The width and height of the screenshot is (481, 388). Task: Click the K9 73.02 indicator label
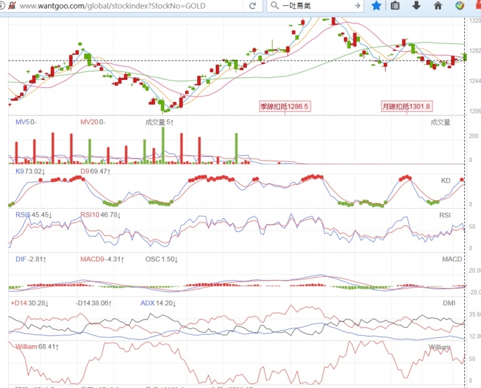tap(30, 171)
